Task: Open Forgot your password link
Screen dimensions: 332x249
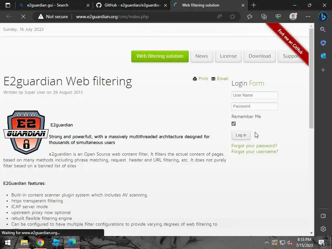Action: click(x=254, y=146)
